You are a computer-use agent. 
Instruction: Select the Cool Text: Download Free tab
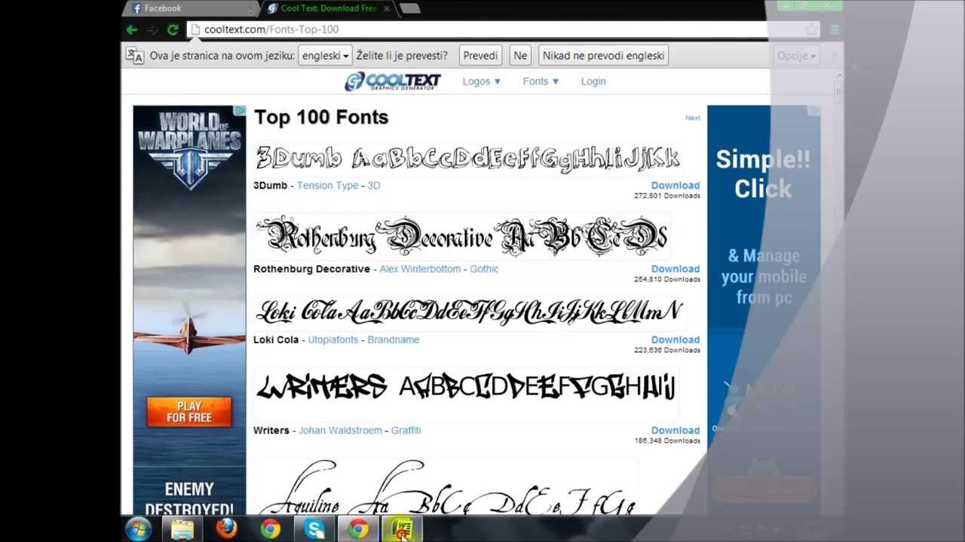point(328,8)
